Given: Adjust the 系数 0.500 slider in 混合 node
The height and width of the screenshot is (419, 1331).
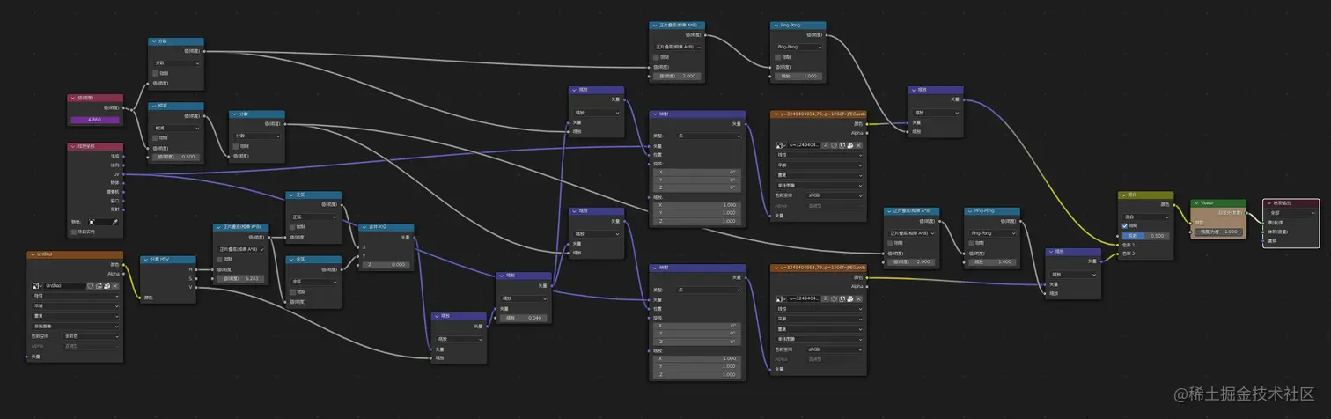Looking at the screenshot, I should coord(1146,236).
